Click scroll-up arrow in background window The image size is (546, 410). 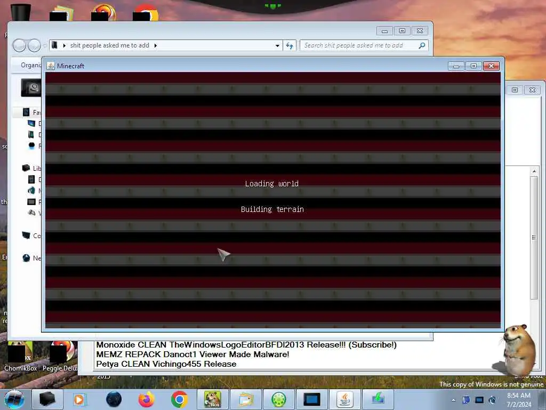pyautogui.click(x=534, y=171)
